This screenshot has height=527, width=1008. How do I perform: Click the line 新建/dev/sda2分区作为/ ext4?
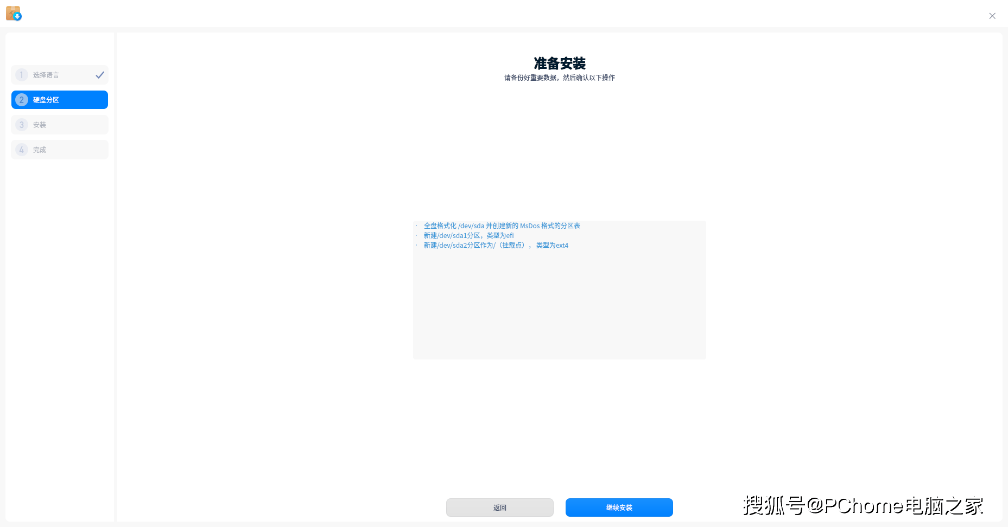click(496, 245)
